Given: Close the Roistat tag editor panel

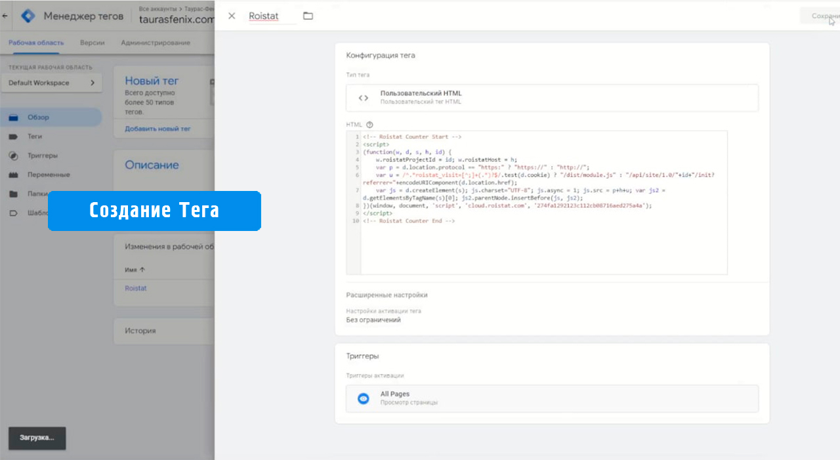Looking at the screenshot, I should point(232,16).
